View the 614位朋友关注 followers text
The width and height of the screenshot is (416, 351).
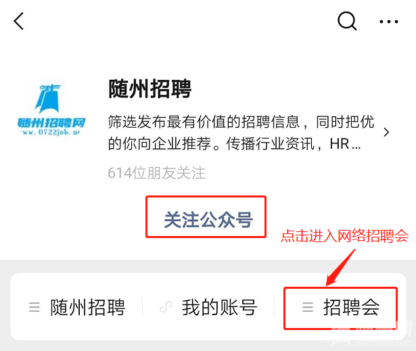click(157, 173)
